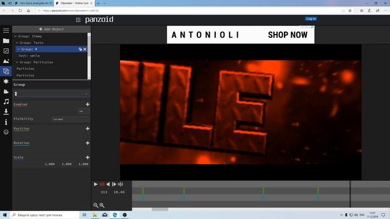Open a new browser tab
Image resolution: width=390 pixels, height=219 pixels.
[98, 3]
